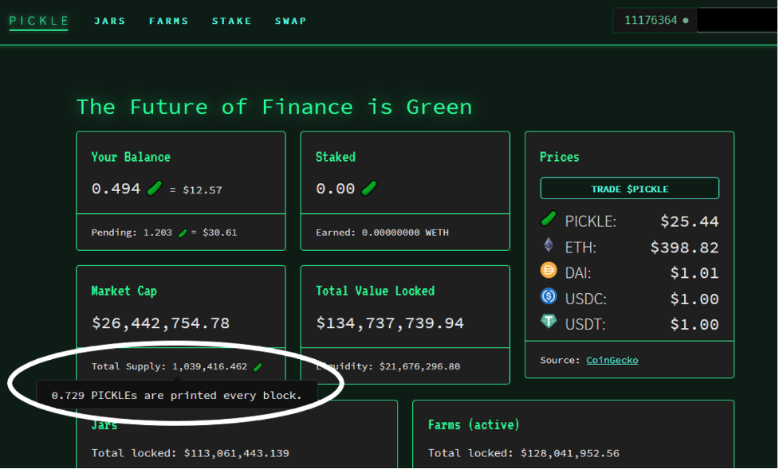The height and width of the screenshot is (469, 779).
Task: Open the Farms navigation item
Action: (x=169, y=21)
